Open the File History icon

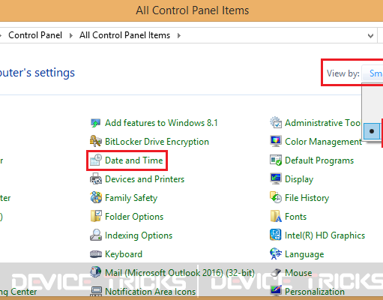tap(276, 198)
